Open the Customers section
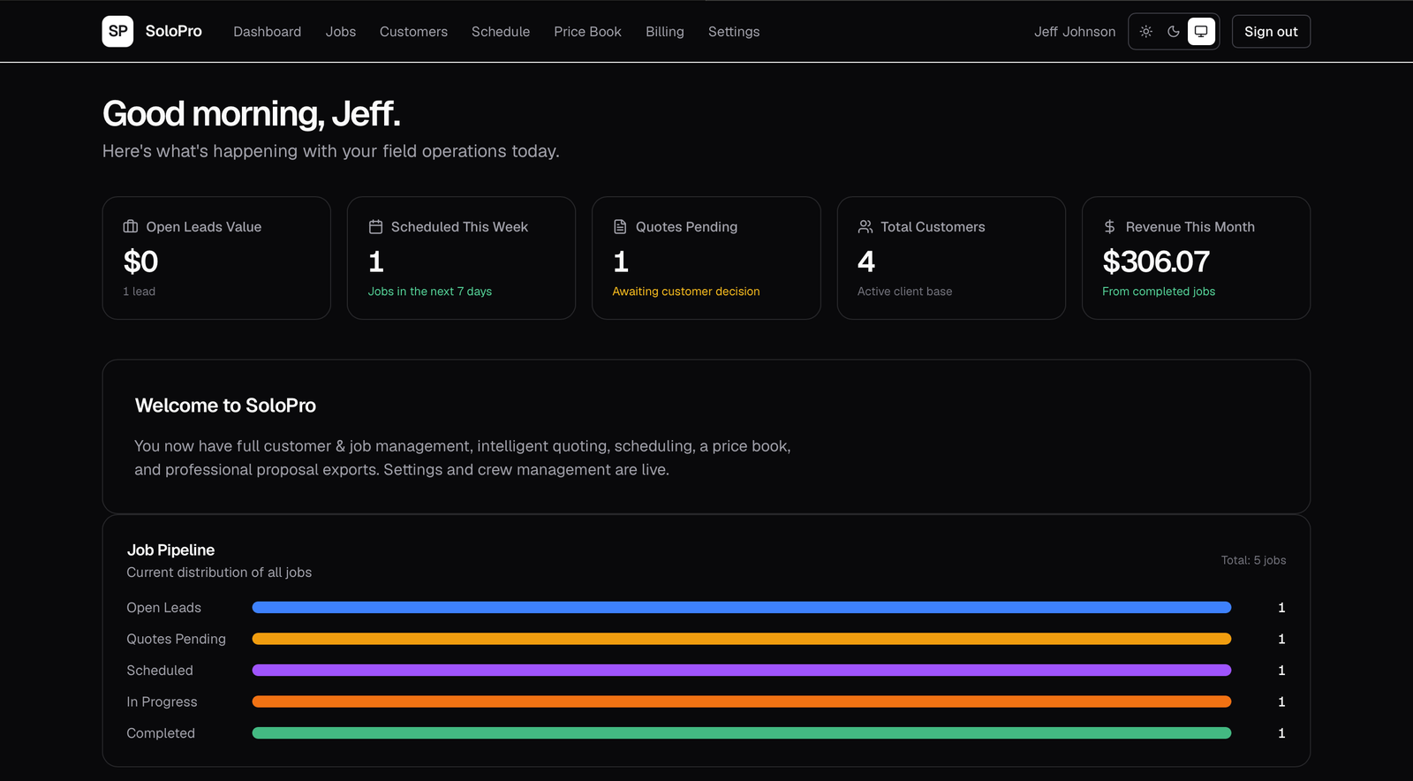The image size is (1413, 781). tap(413, 32)
